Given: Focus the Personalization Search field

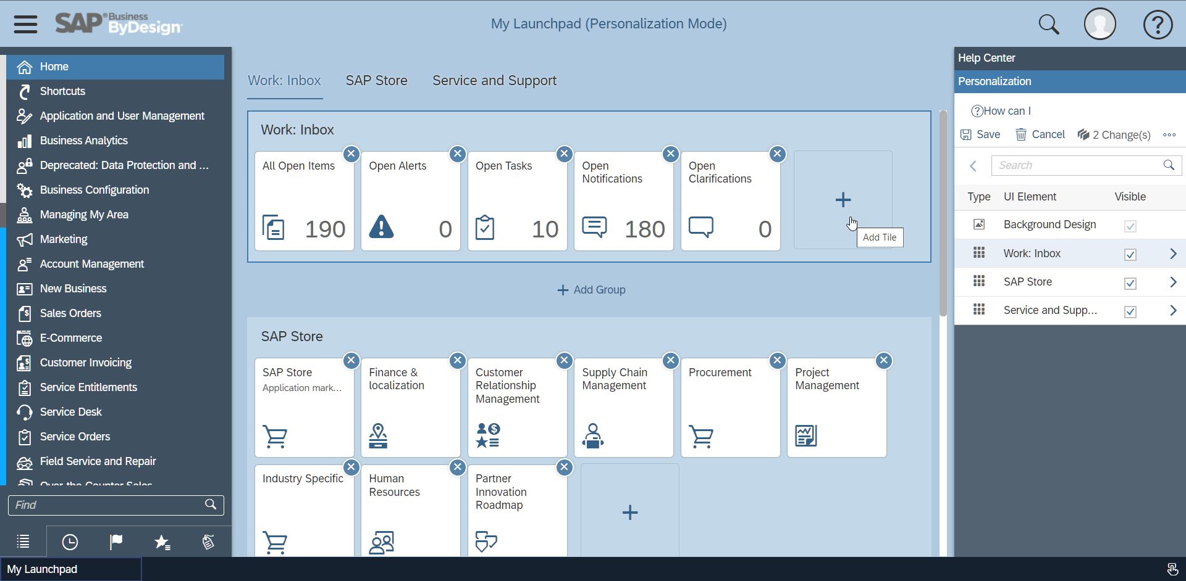Looking at the screenshot, I should (x=1086, y=165).
